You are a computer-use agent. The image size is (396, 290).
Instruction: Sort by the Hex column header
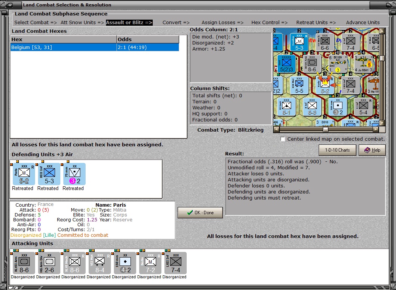(63, 39)
